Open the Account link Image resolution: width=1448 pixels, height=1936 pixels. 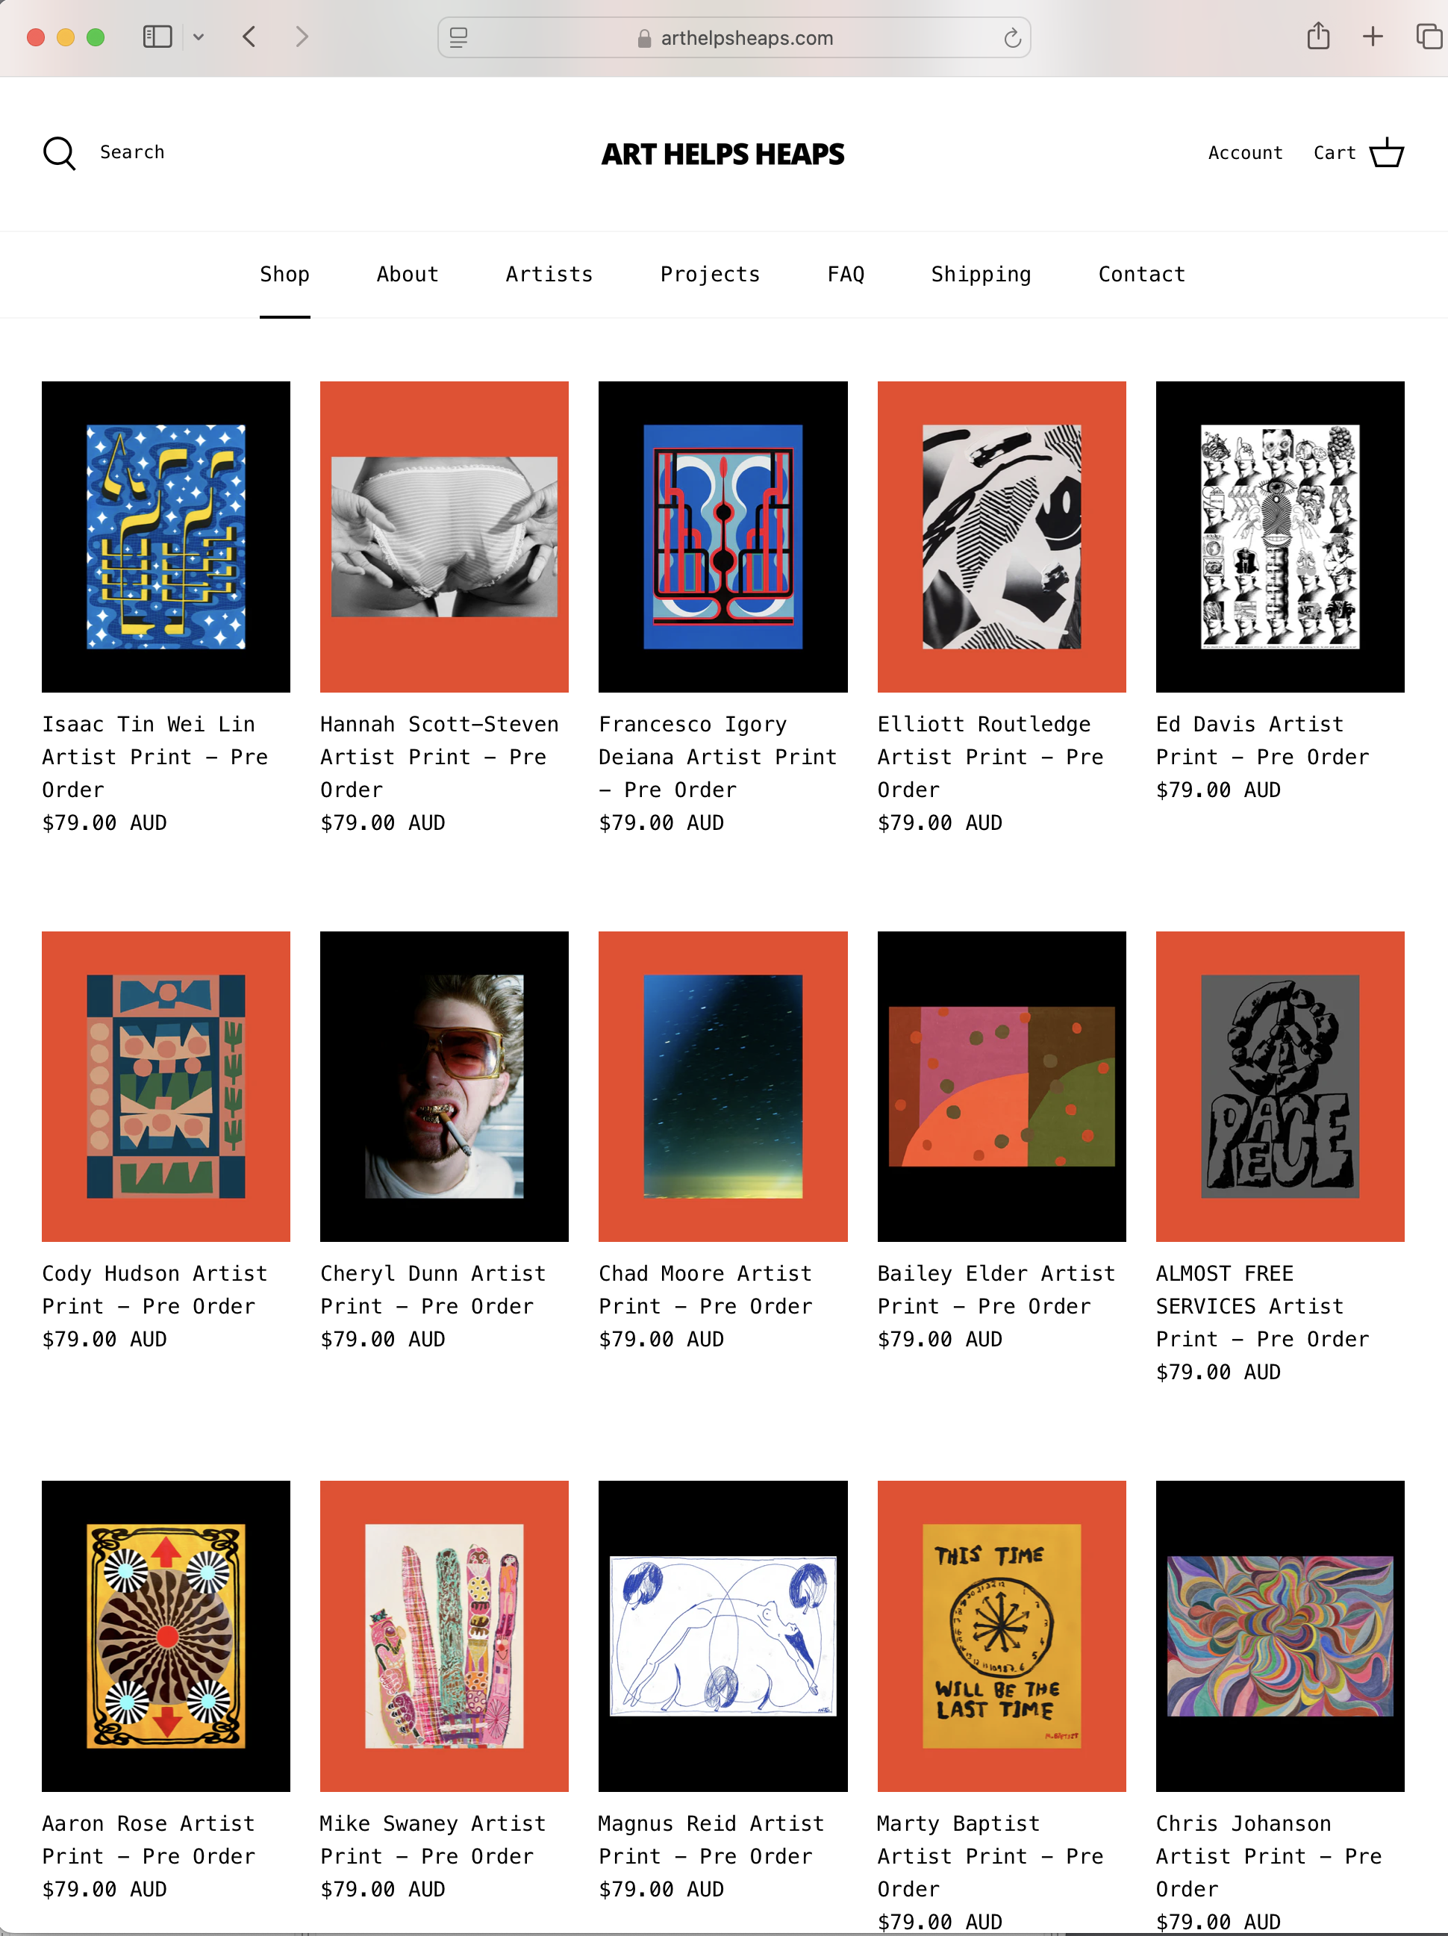pos(1245,153)
